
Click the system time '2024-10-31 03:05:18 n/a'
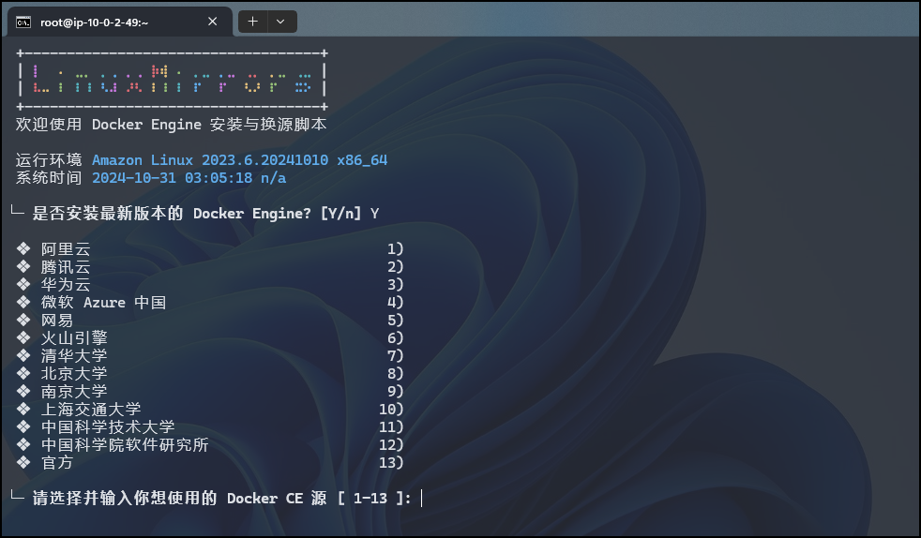pos(189,178)
